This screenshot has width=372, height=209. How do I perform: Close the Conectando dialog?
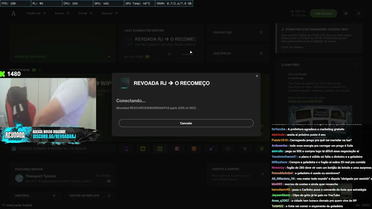257,76
